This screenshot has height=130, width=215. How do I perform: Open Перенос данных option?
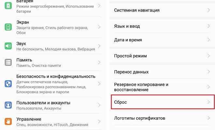131,72
